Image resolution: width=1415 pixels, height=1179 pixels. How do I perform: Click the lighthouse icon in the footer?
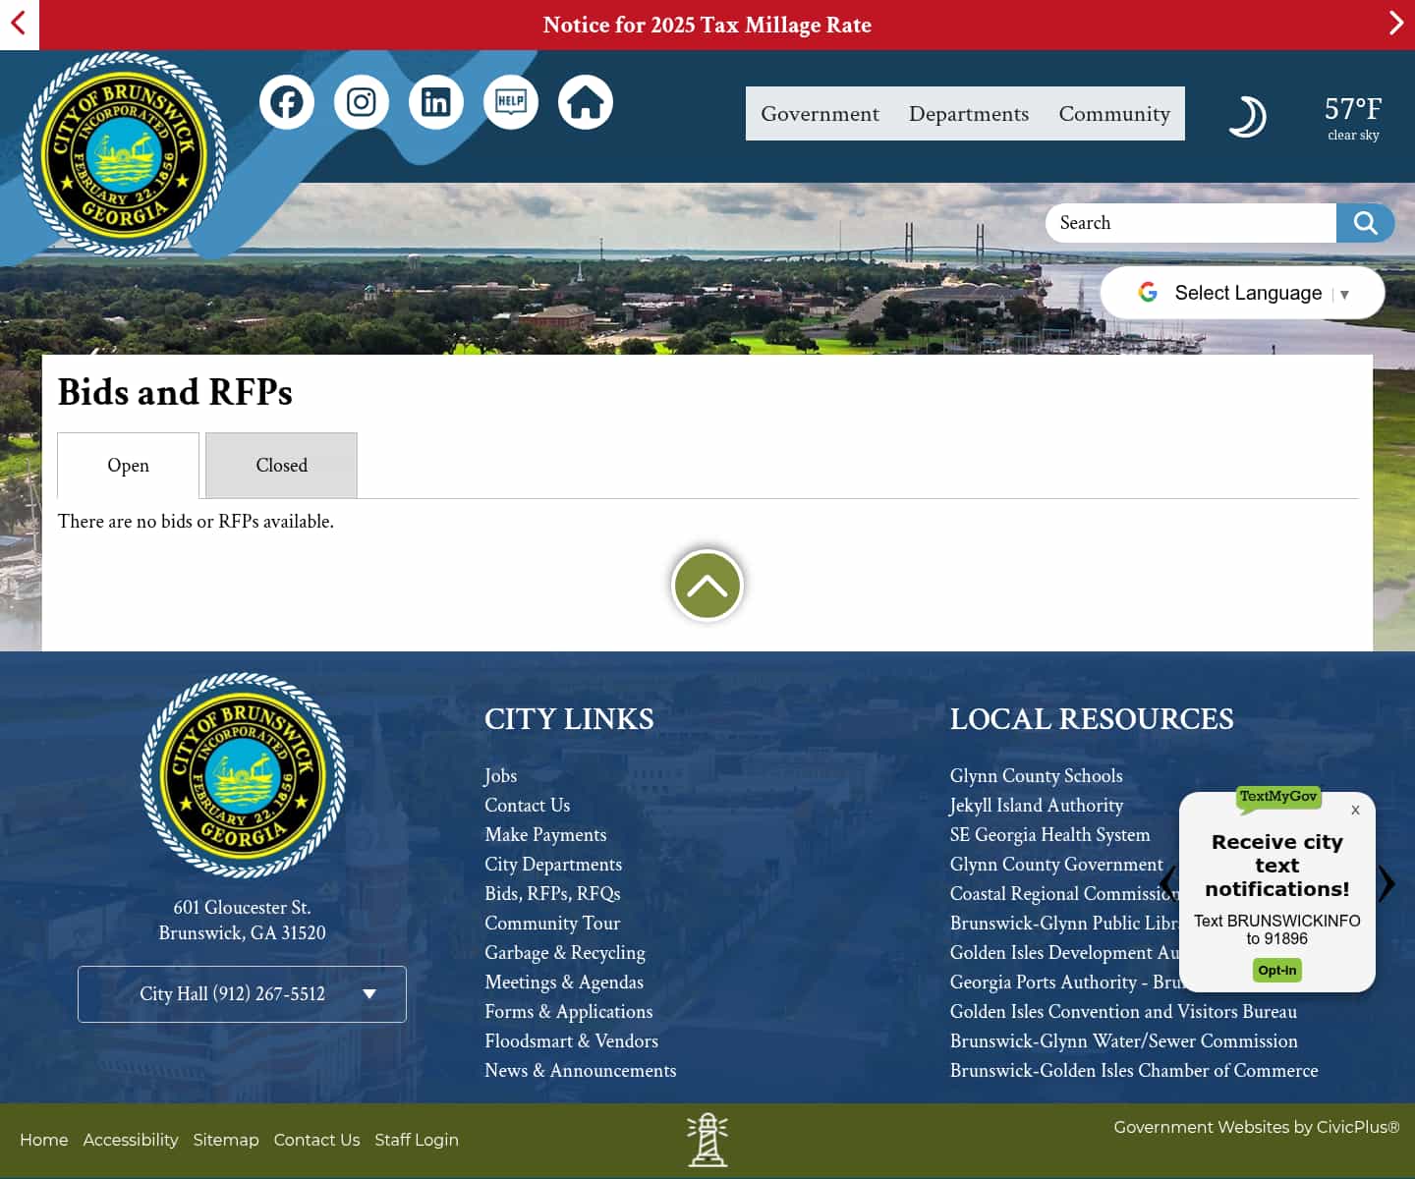coord(707,1140)
